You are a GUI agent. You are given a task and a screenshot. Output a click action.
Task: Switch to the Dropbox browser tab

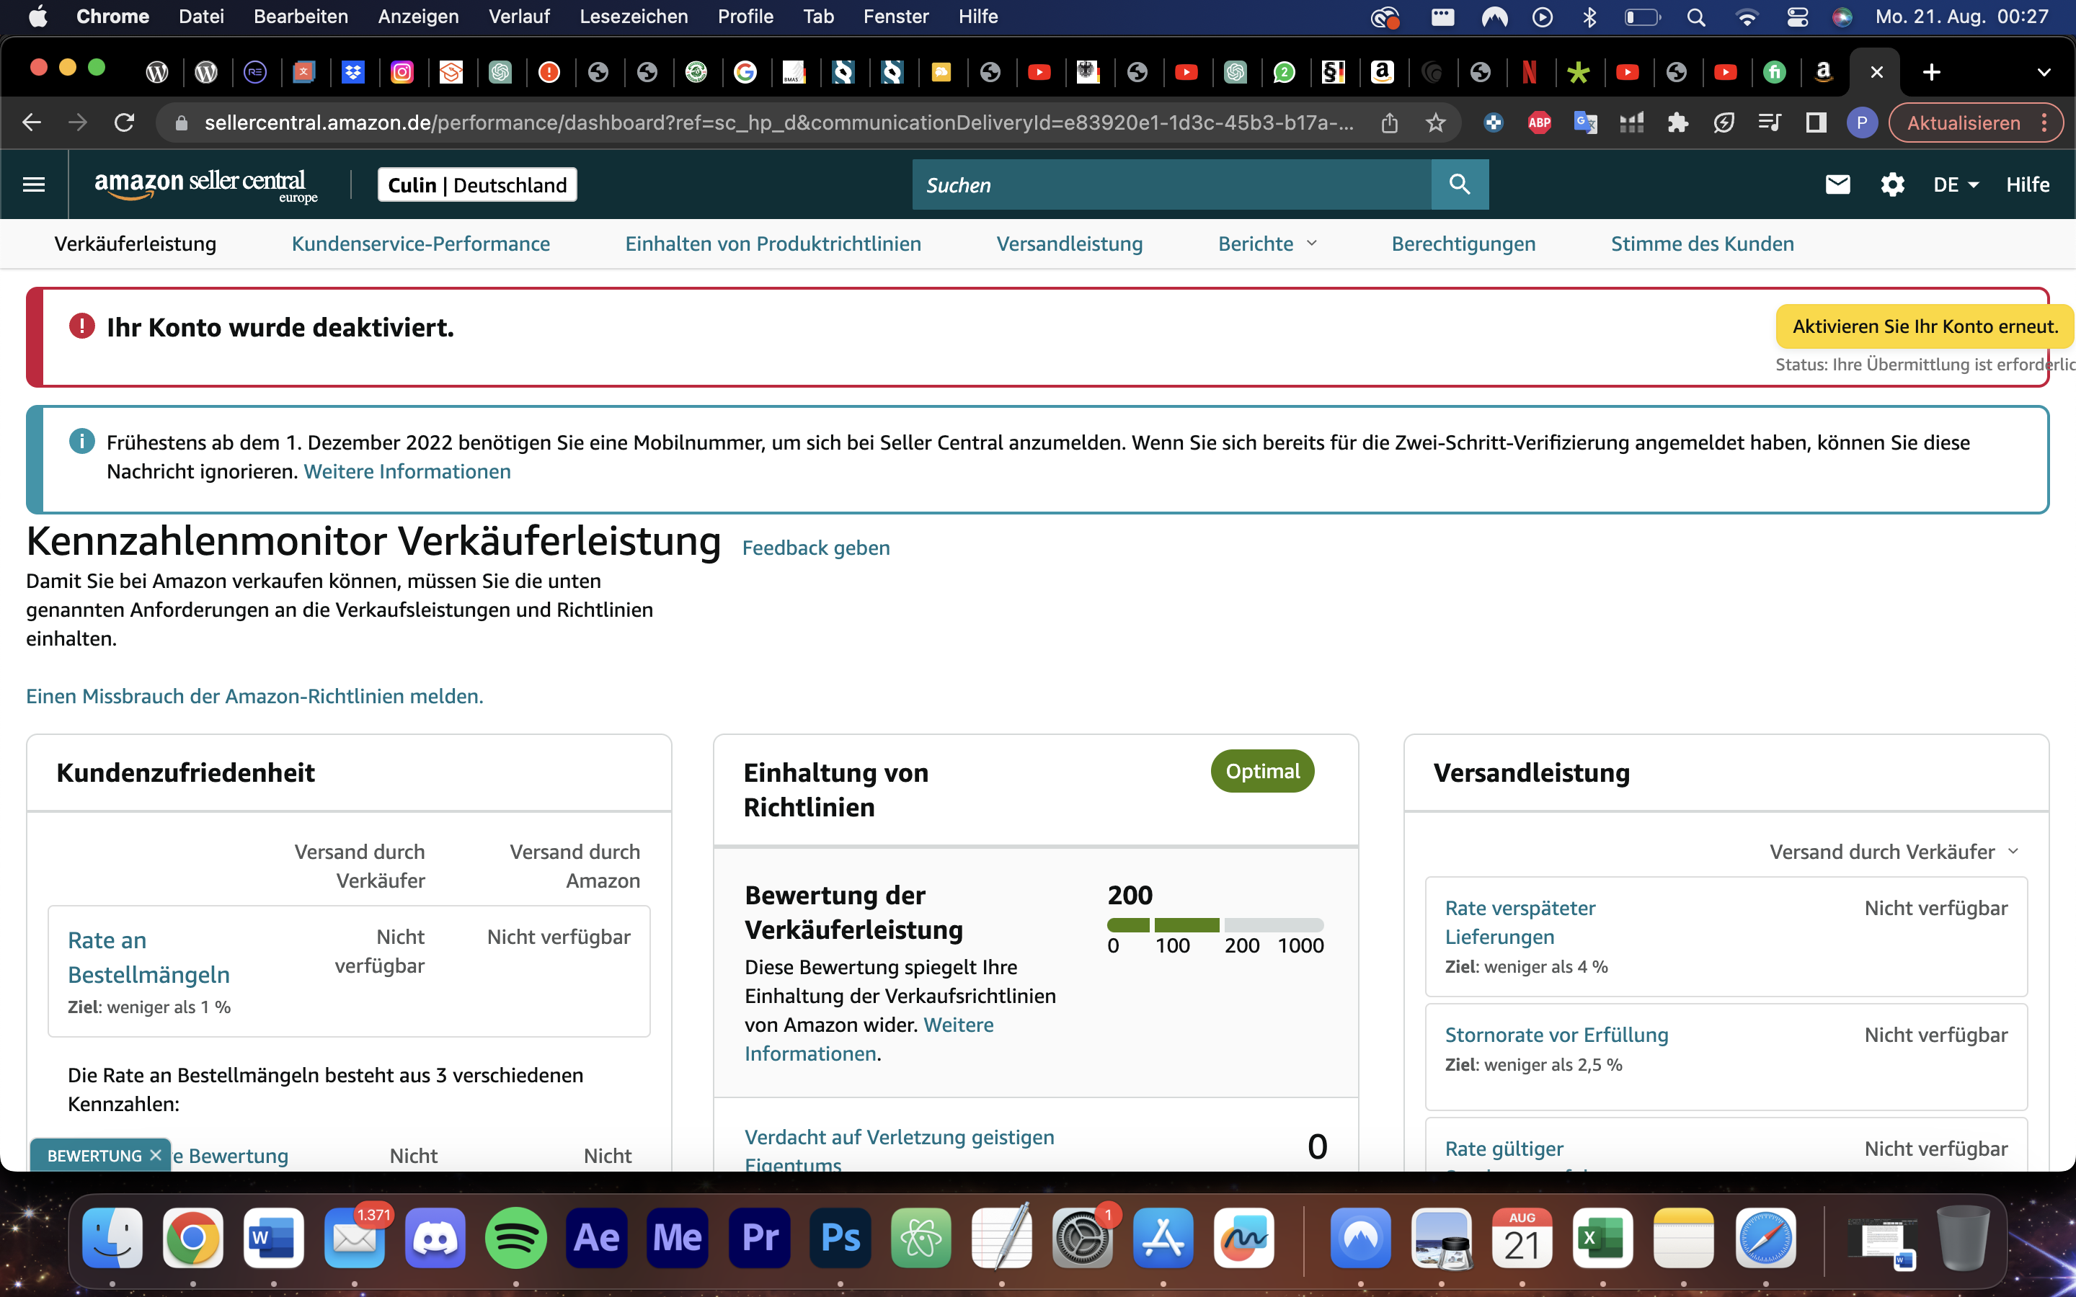point(352,72)
